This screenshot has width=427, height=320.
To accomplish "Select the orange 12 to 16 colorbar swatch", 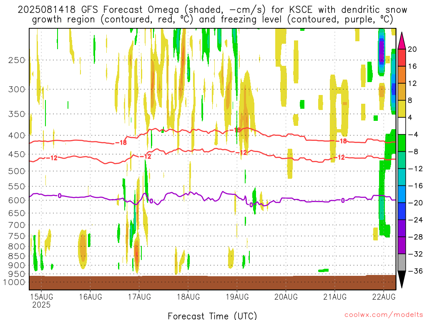I will (x=402, y=75).
